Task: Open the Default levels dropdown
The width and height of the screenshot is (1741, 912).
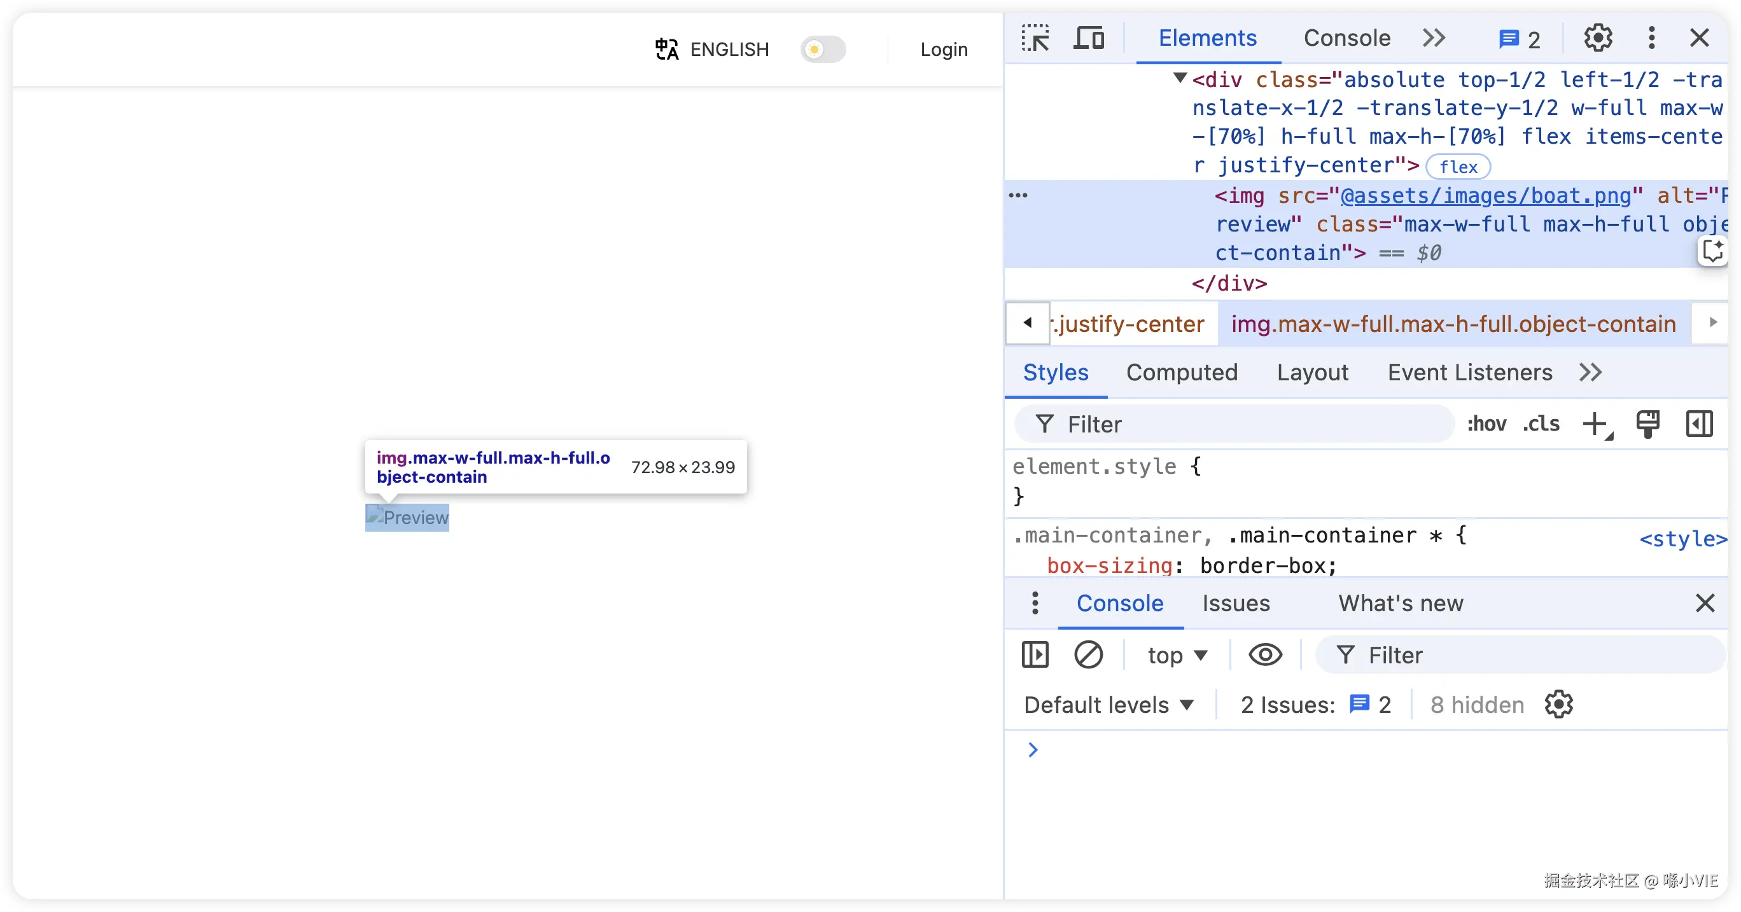Action: tap(1108, 705)
